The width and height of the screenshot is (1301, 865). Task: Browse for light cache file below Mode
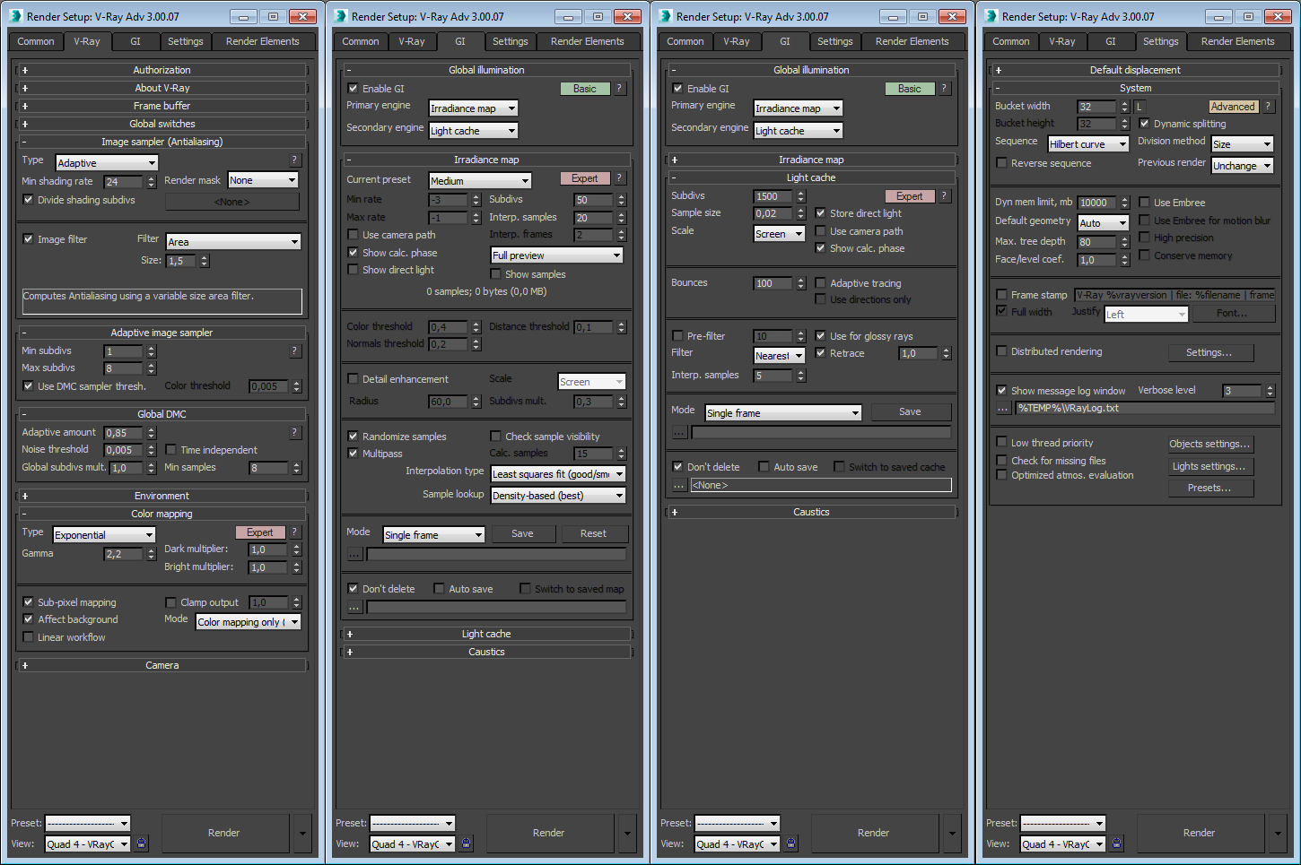click(x=679, y=433)
